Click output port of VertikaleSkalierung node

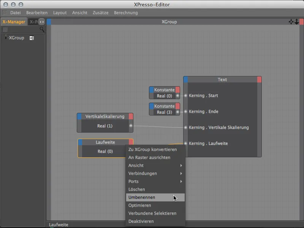tap(131, 126)
